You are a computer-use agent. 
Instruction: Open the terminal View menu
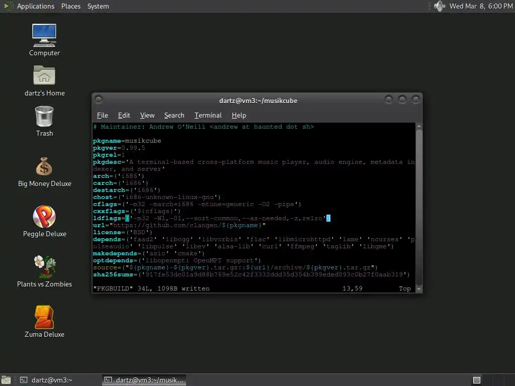[147, 115]
